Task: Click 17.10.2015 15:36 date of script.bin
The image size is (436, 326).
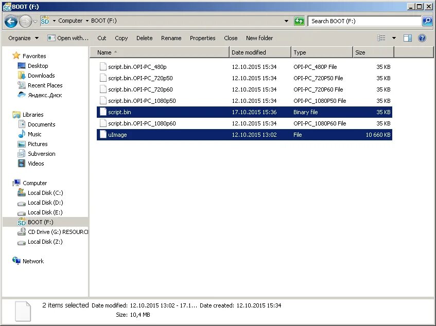Action: point(254,112)
